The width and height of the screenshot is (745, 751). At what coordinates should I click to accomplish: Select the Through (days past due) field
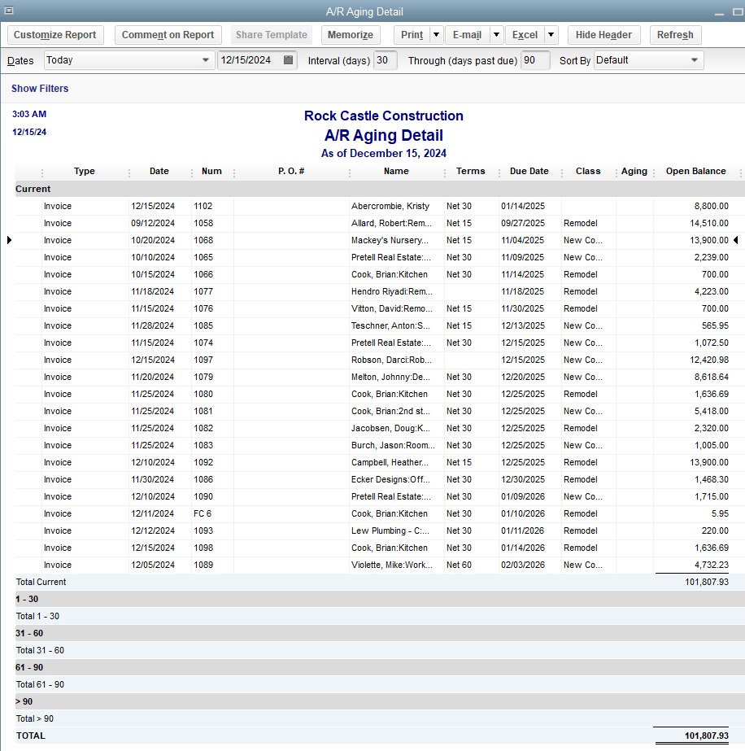534,60
